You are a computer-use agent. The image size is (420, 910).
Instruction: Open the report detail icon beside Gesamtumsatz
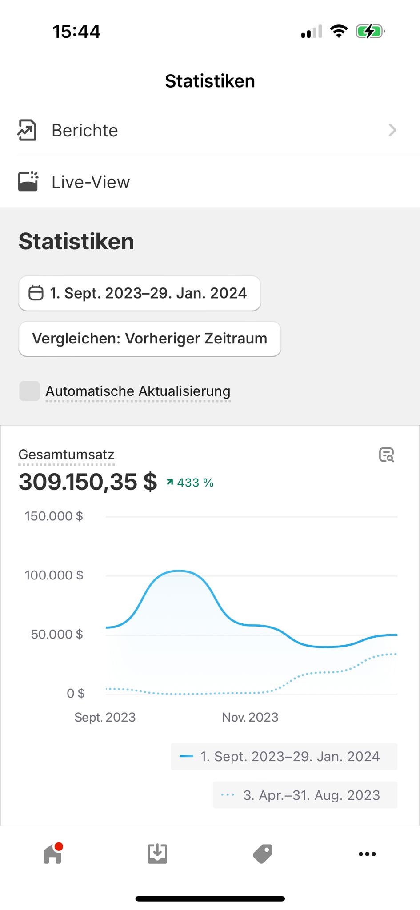pyautogui.click(x=386, y=455)
